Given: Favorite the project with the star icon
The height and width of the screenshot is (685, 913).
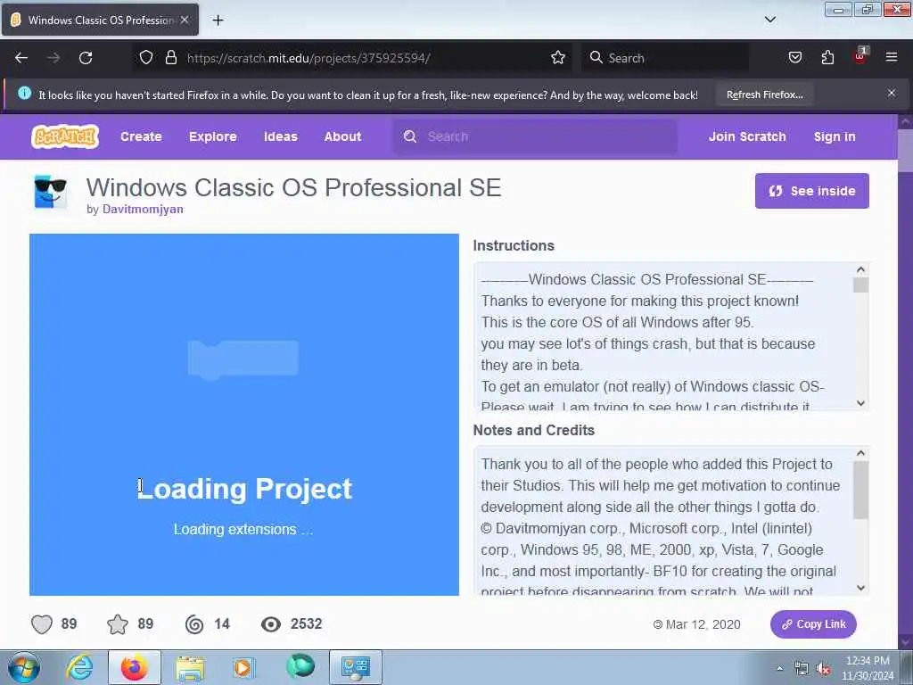Looking at the screenshot, I should click(118, 624).
